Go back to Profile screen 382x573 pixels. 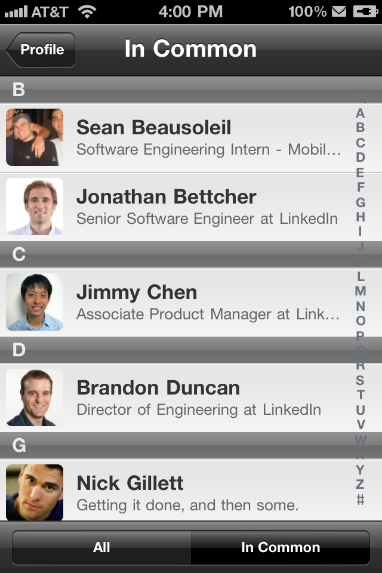point(41,50)
